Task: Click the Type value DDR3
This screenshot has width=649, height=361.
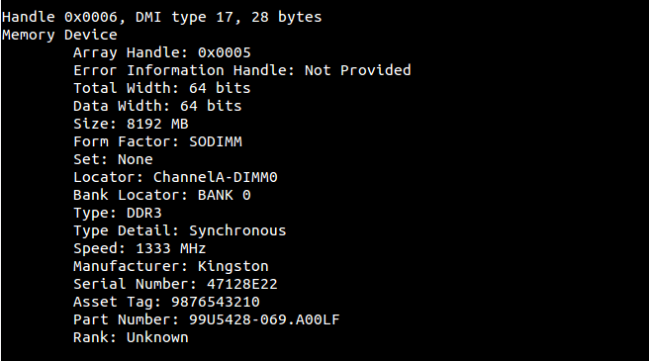Action: point(144,213)
